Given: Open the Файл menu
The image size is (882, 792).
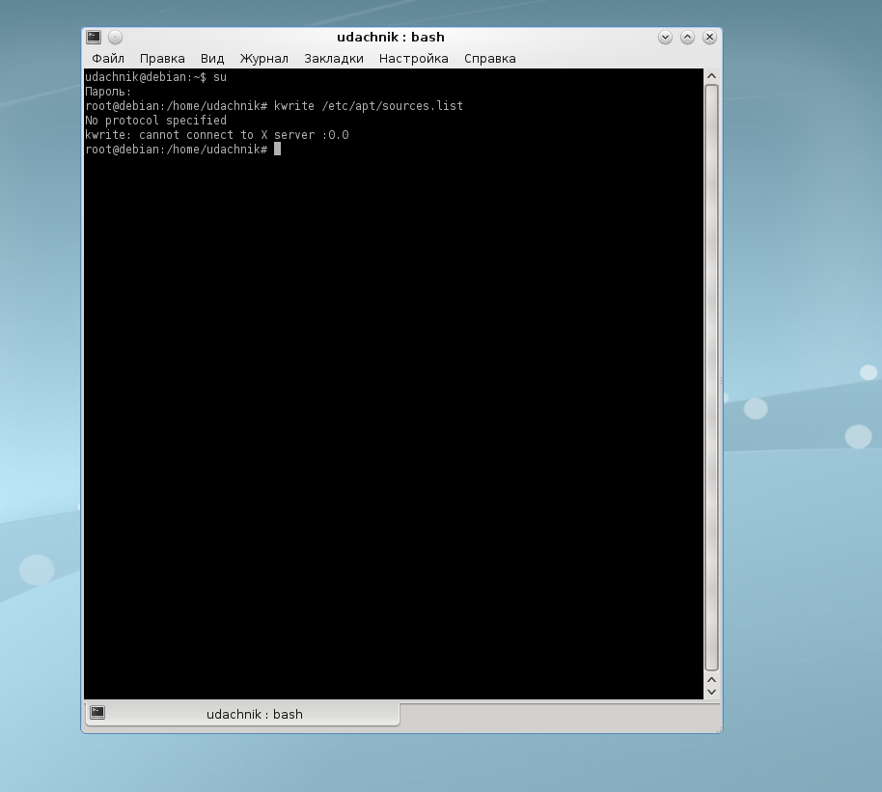Looking at the screenshot, I should (x=108, y=59).
